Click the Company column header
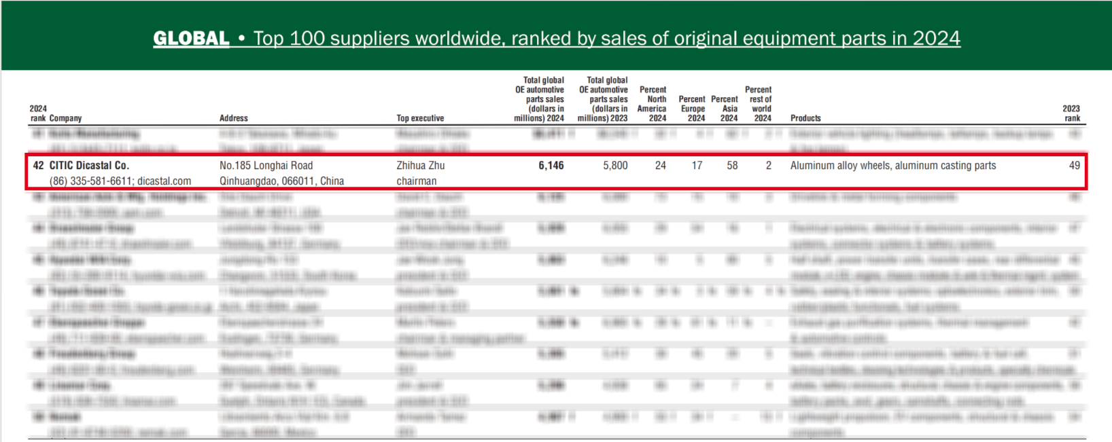1112x442 pixels. click(65, 118)
